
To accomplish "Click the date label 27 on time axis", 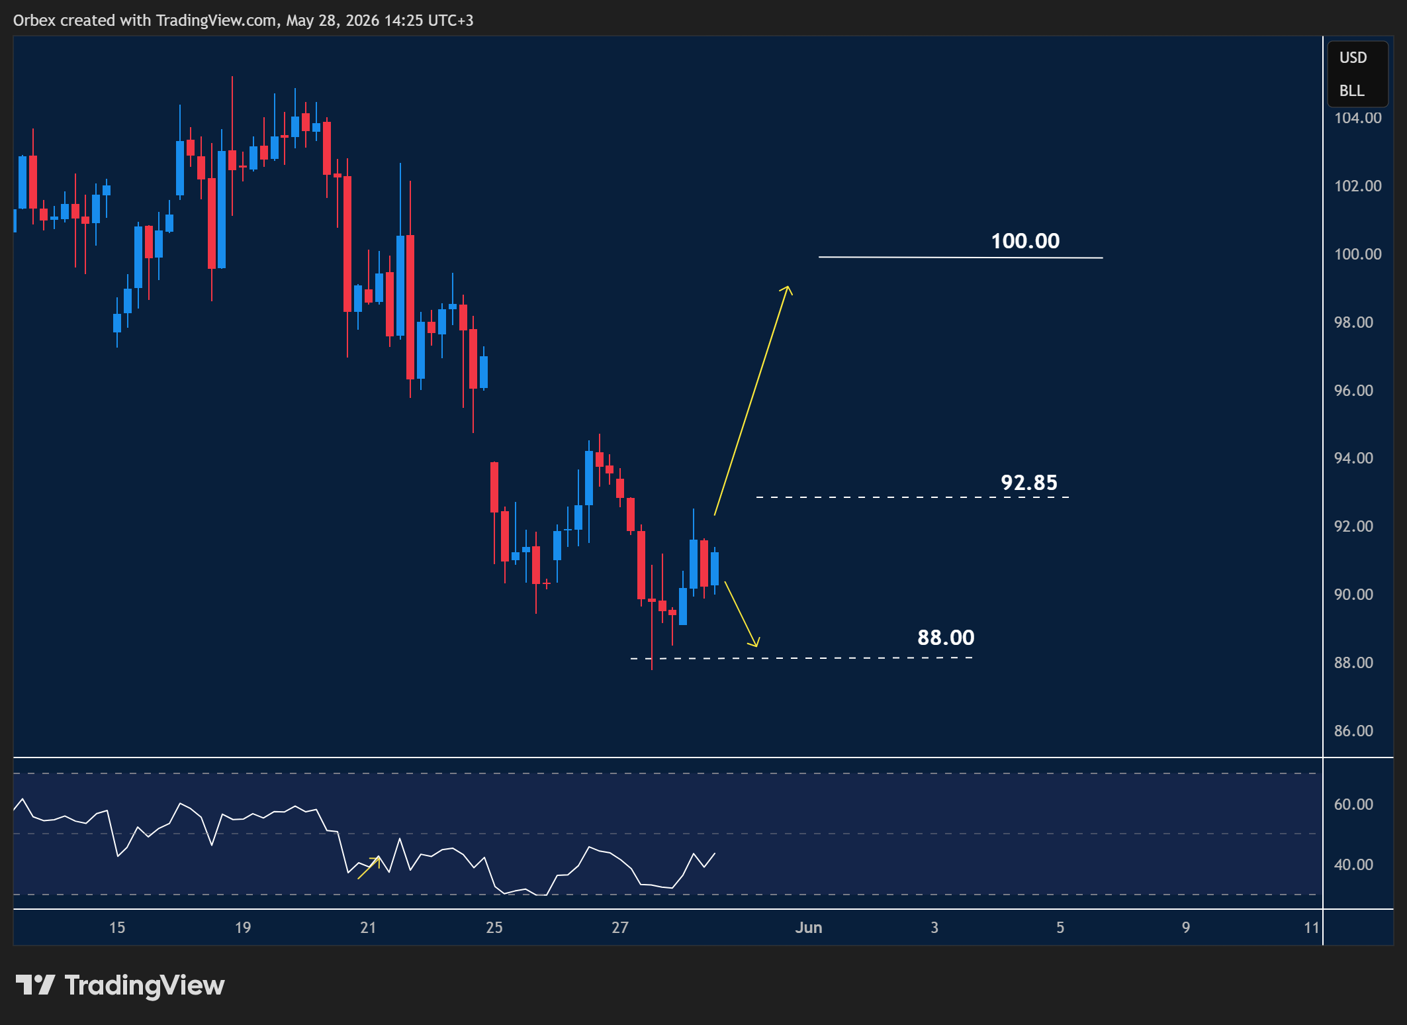I will [x=620, y=928].
